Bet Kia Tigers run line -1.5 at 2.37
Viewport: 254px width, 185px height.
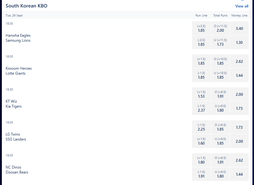click(x=201, y=108)
